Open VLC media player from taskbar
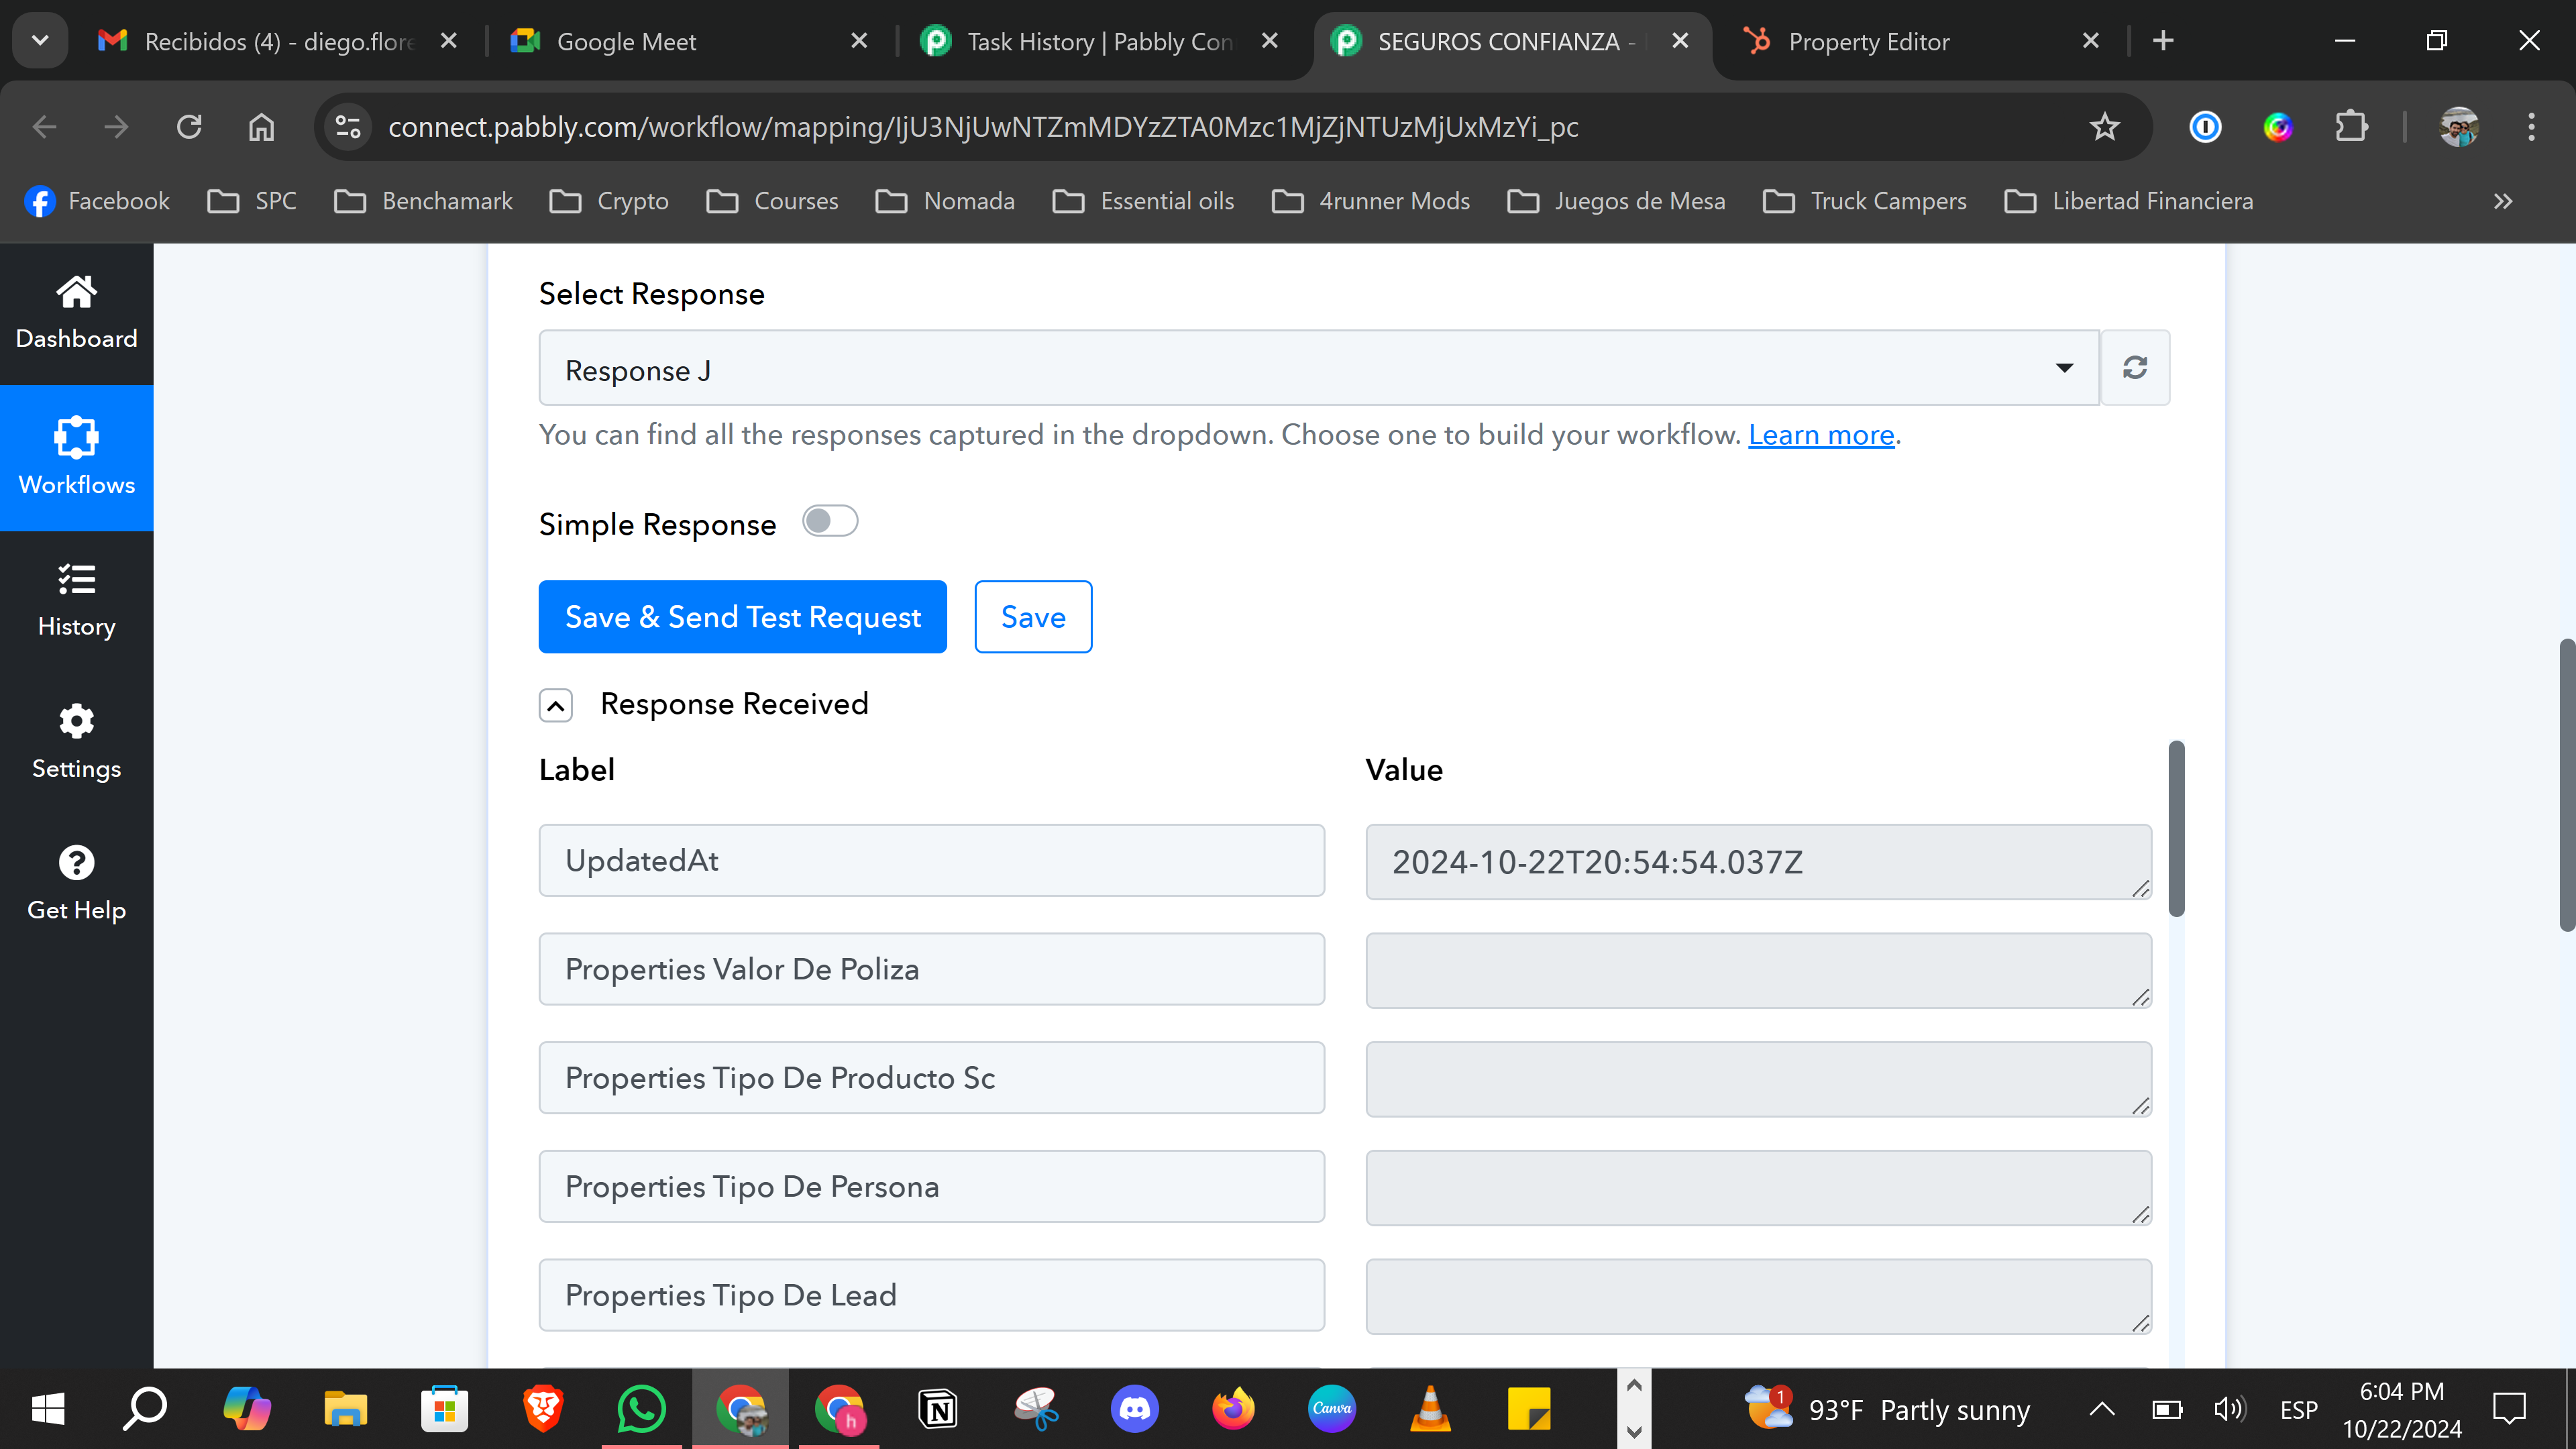 tap(1430, 1409)
